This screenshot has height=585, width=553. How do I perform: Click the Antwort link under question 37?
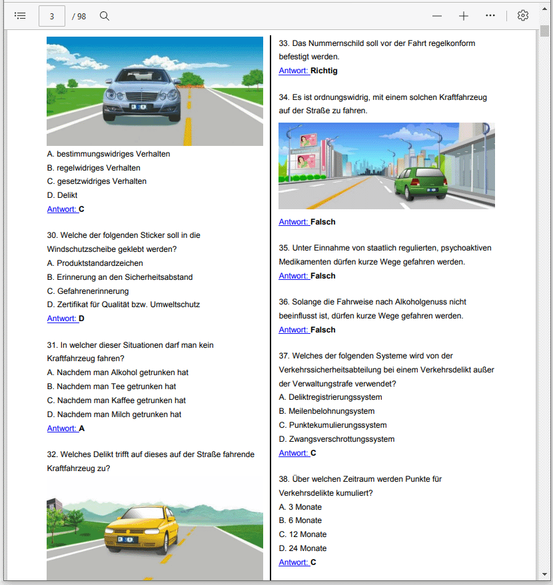coord(293,453)
